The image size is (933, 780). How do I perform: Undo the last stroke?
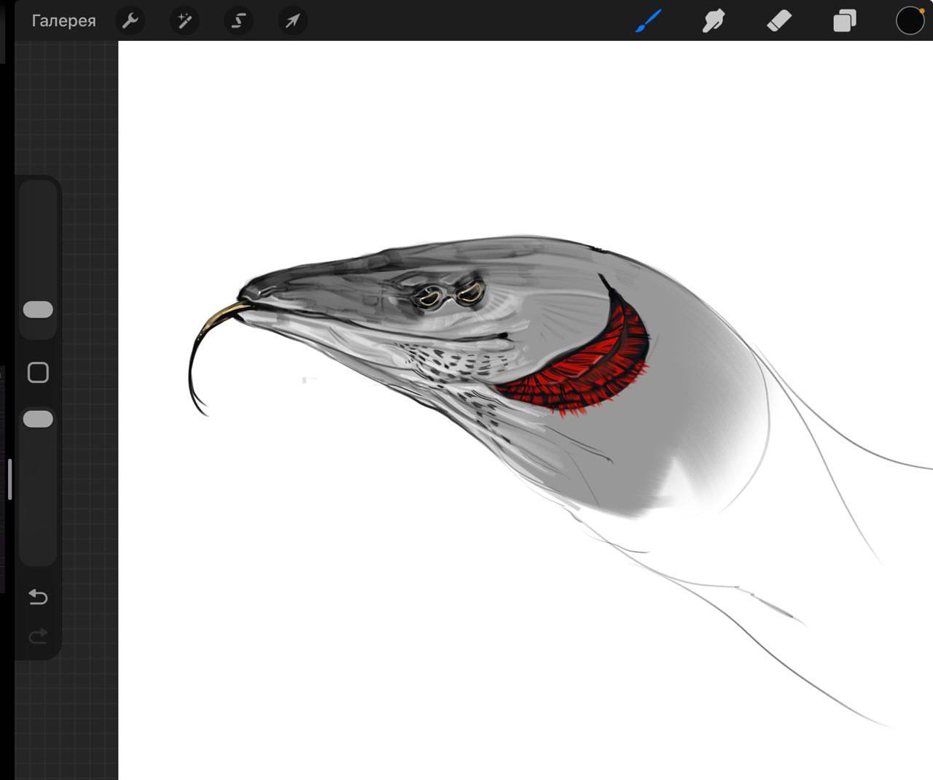pyautogui.click(x=38, y=598)
